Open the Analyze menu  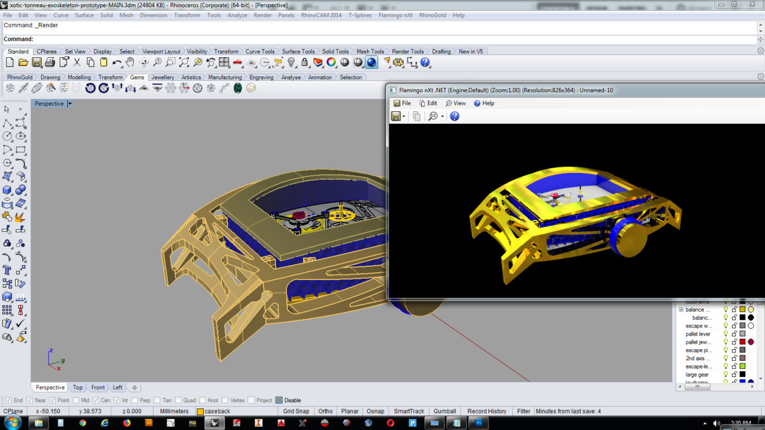[237, 15]
